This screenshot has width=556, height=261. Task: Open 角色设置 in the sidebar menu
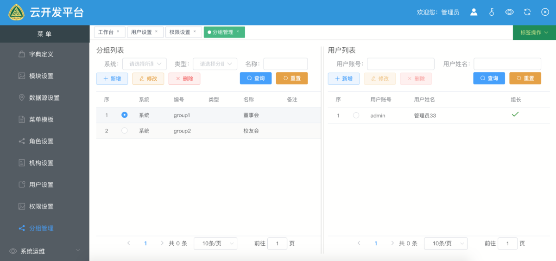tap(41, 141)
